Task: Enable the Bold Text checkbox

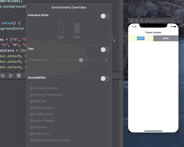Action: [x=32, y=101]
